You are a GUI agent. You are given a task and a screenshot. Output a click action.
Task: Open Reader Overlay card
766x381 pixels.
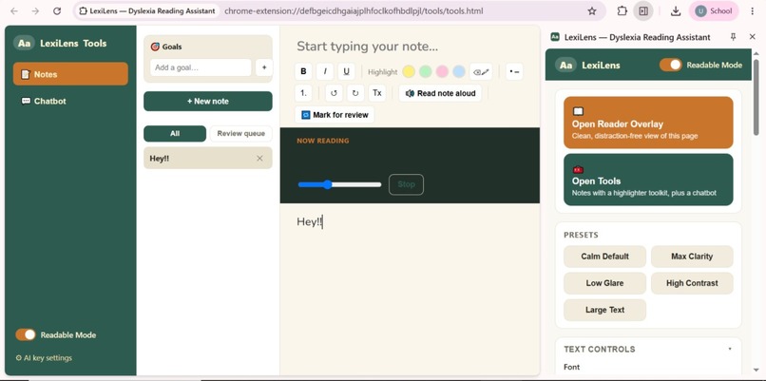pos(648,123)
